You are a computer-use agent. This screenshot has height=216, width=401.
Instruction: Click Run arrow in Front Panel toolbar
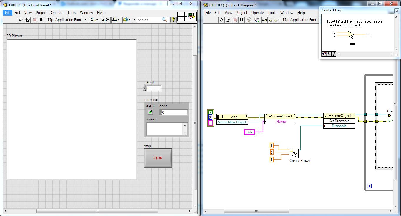pos(21,20)
